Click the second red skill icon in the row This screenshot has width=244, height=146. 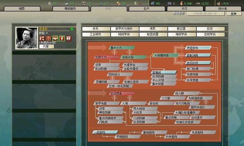tap(48, 38)
